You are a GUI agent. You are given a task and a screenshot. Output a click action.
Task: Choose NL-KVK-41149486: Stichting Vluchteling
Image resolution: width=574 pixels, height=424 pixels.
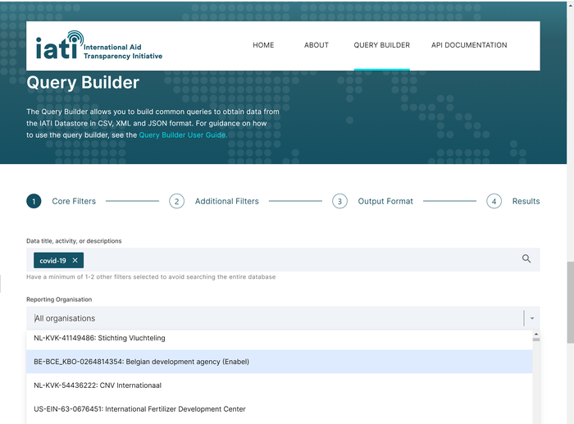tap(279, 338)
